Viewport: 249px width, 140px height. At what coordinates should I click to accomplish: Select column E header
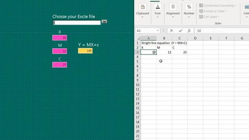coord(211,38)
